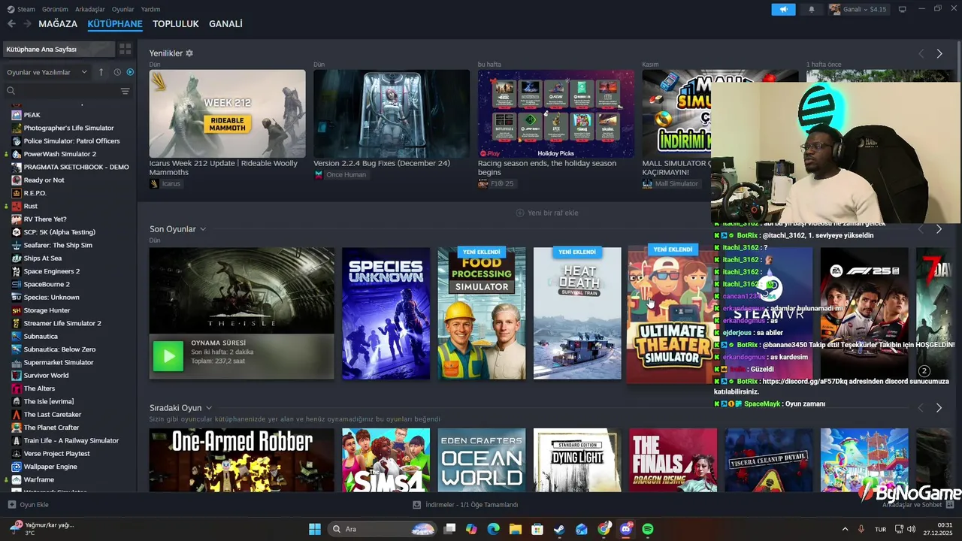Image resolution: width=962 pixels, height=541 pixels.
Task: Go back with the navigation arrow
Action: coord(11,23)
